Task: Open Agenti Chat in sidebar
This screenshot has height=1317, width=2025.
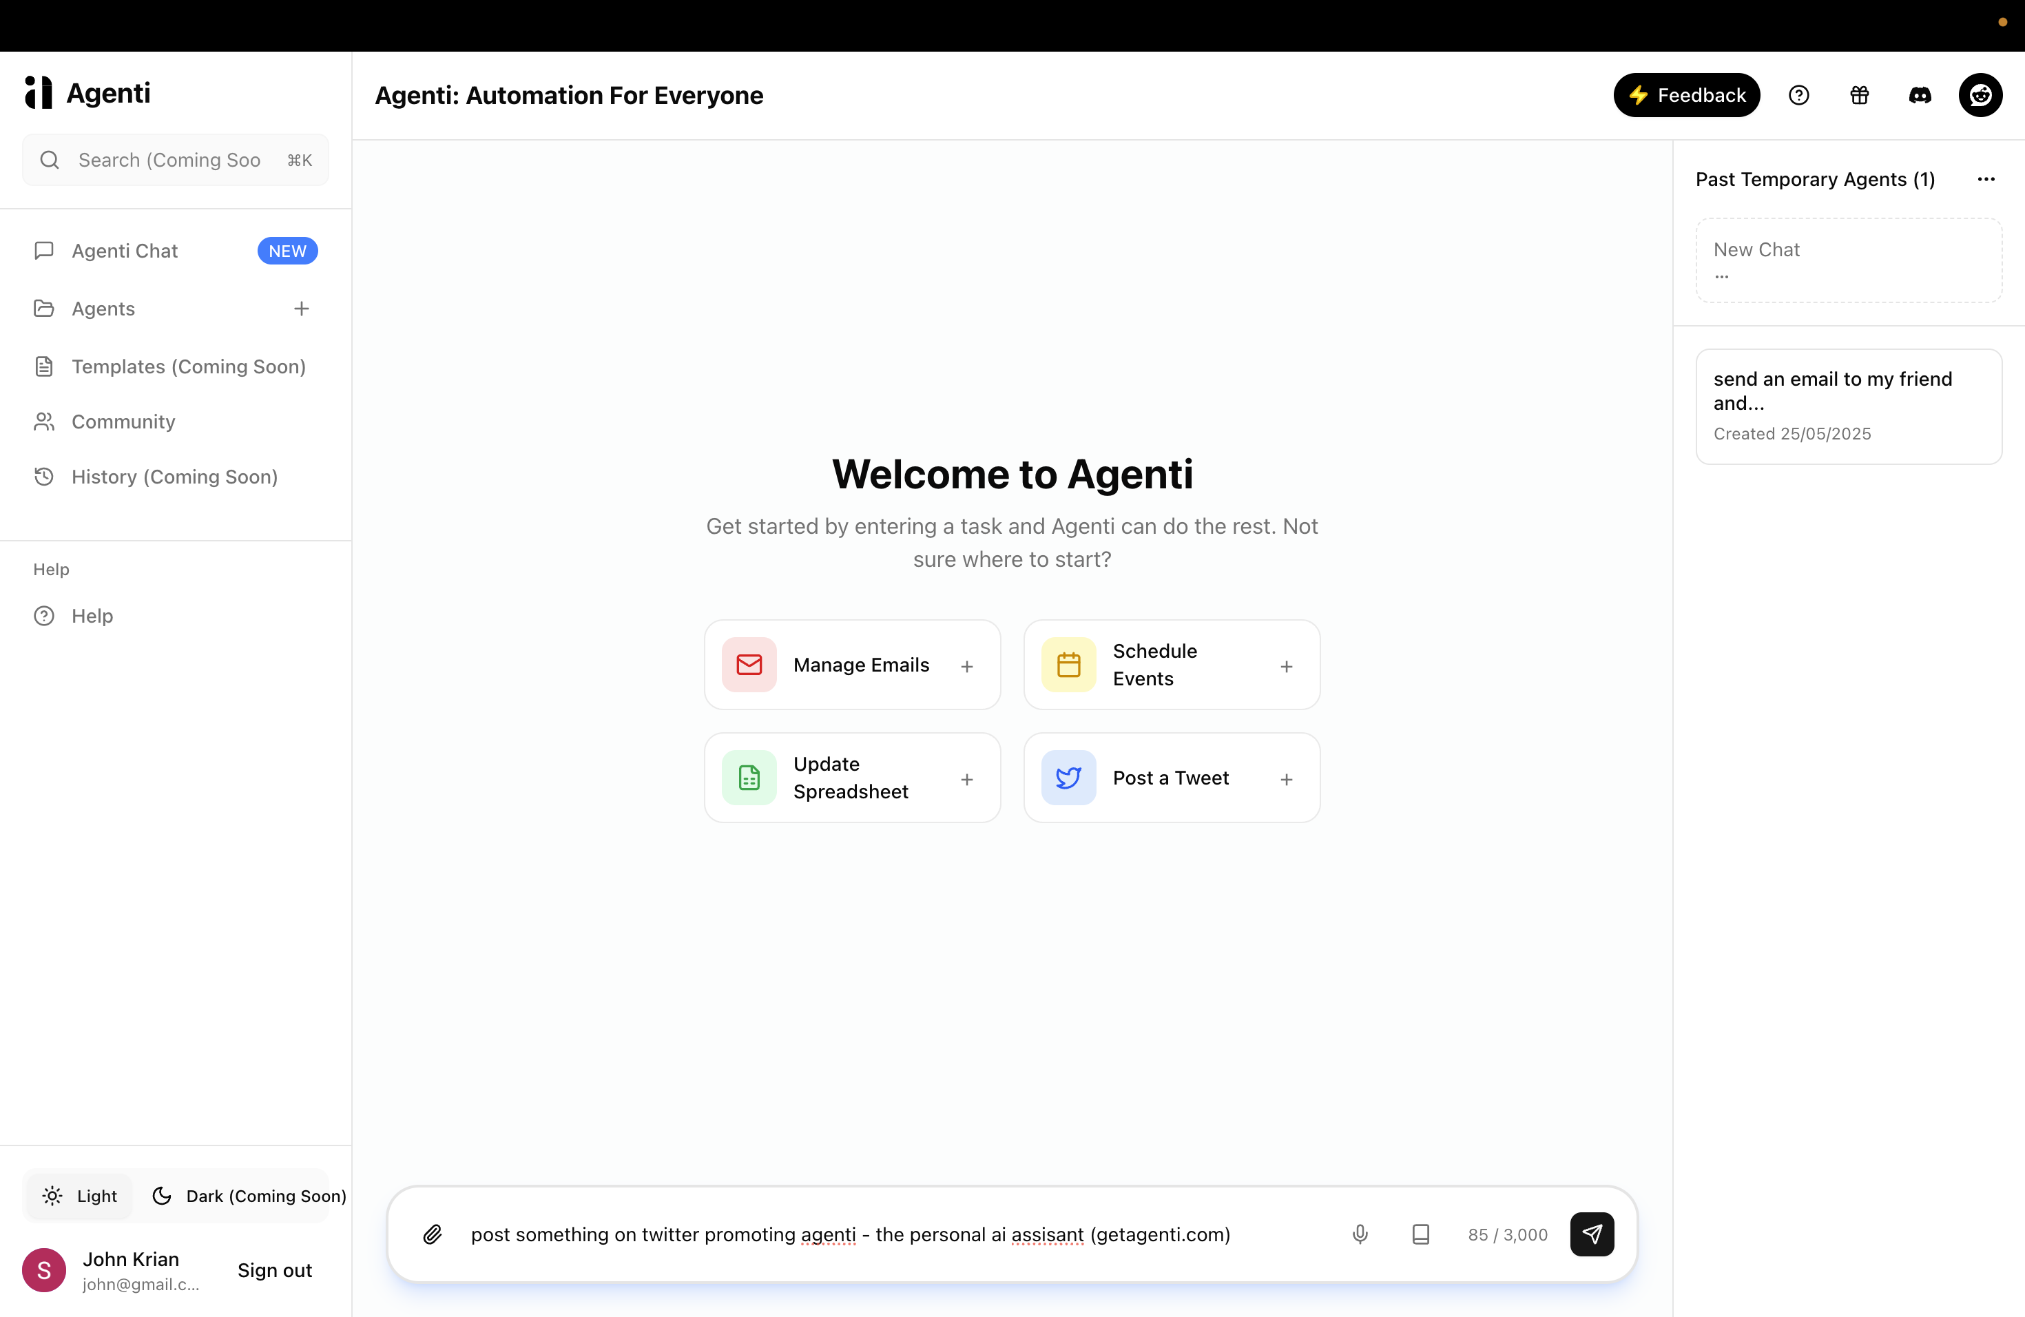Action: click(125, 251)
